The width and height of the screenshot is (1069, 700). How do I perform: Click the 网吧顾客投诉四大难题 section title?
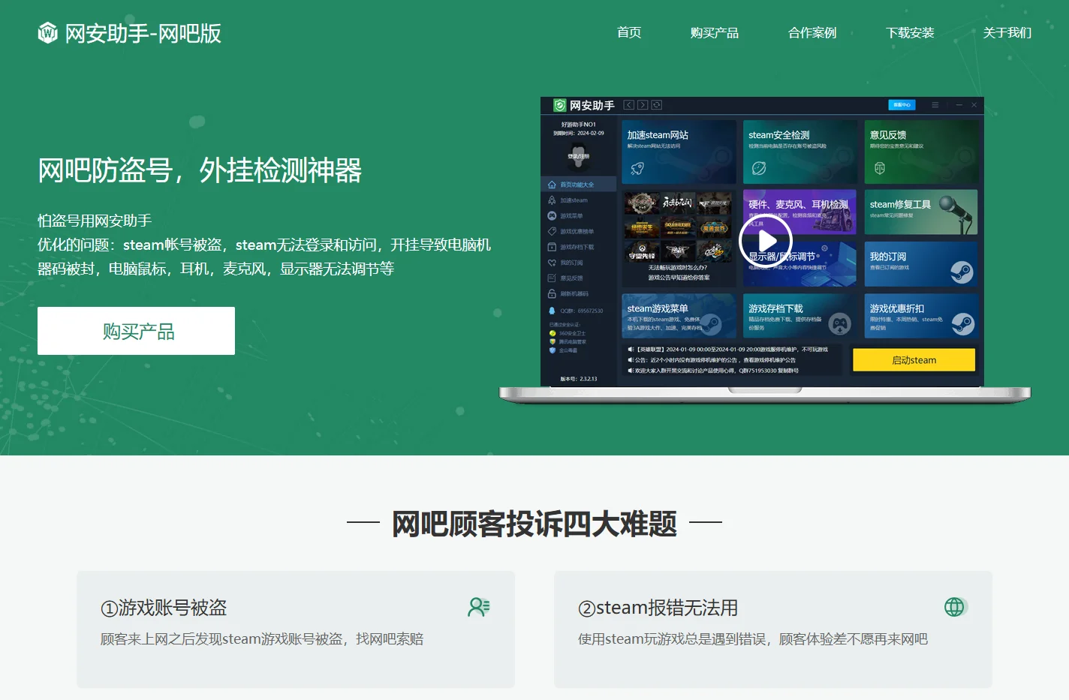534,524
